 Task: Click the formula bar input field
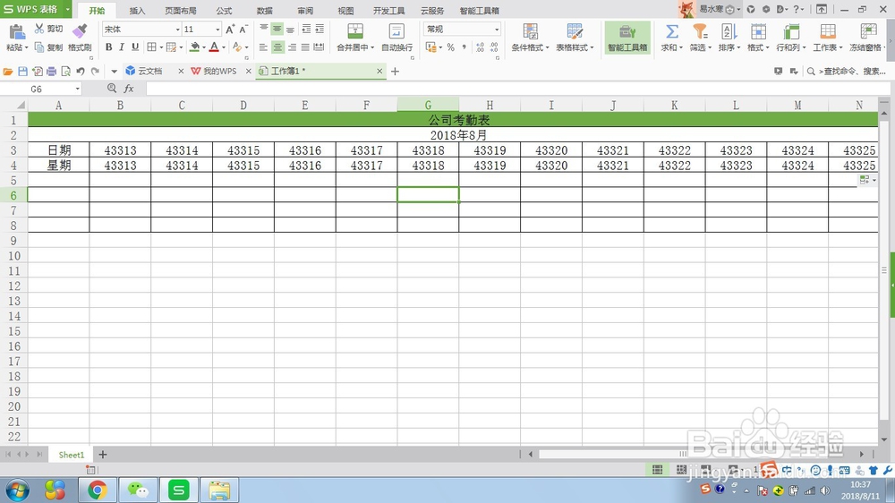(x=516, y=89)
